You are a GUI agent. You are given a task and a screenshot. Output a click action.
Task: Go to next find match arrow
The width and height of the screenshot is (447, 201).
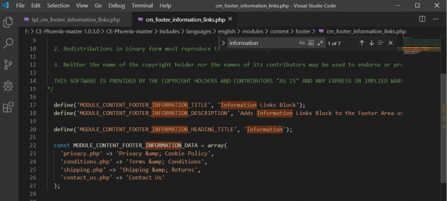[x=371, y=43]
